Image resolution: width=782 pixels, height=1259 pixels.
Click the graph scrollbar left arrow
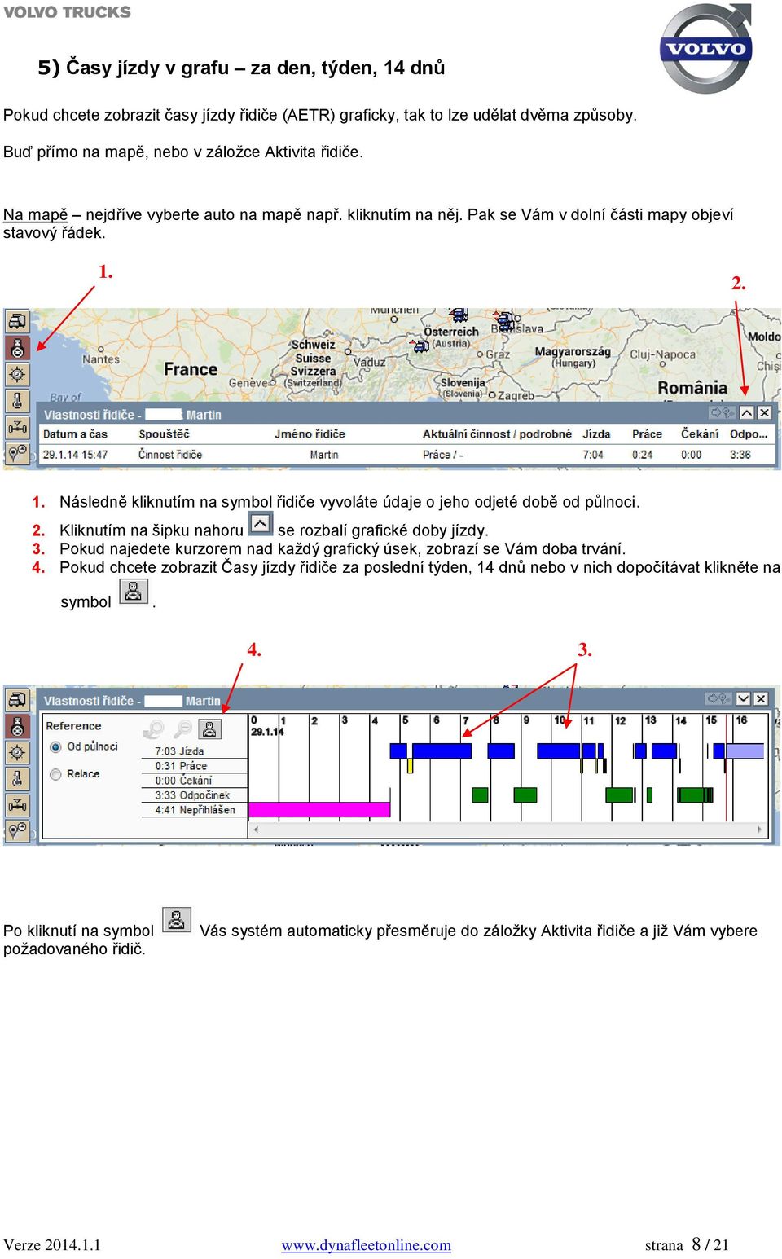(256, 830)
